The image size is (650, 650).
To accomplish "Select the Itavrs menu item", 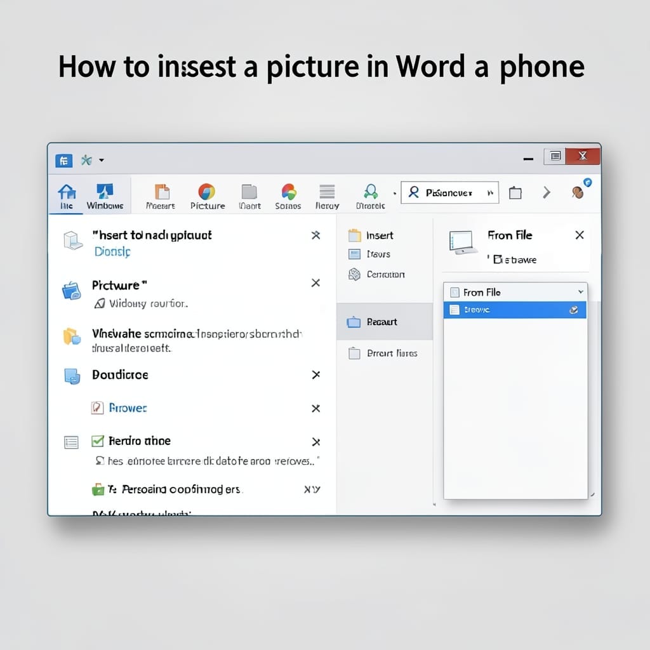I will 369,254.
